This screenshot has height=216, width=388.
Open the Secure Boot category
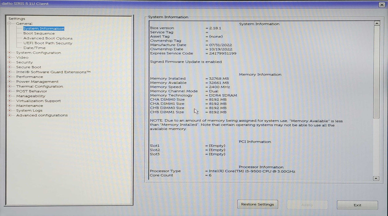(x=28, y=67)
